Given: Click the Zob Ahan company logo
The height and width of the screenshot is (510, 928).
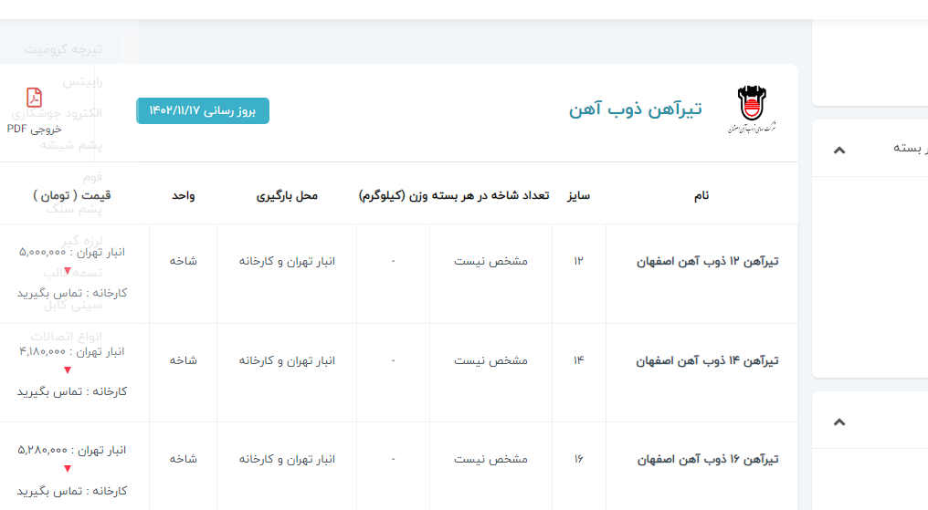Looking at the screenshot, I should (x=751, y=110).
